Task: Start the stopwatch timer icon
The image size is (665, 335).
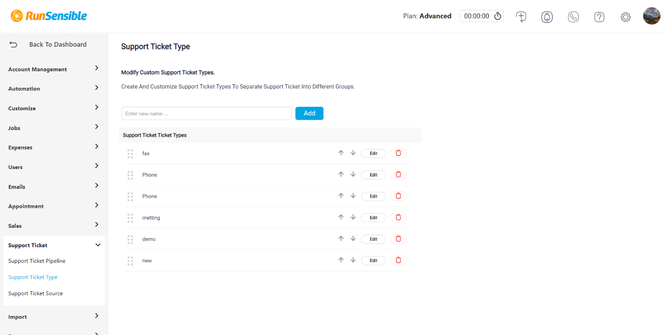Action: point(498,16)
